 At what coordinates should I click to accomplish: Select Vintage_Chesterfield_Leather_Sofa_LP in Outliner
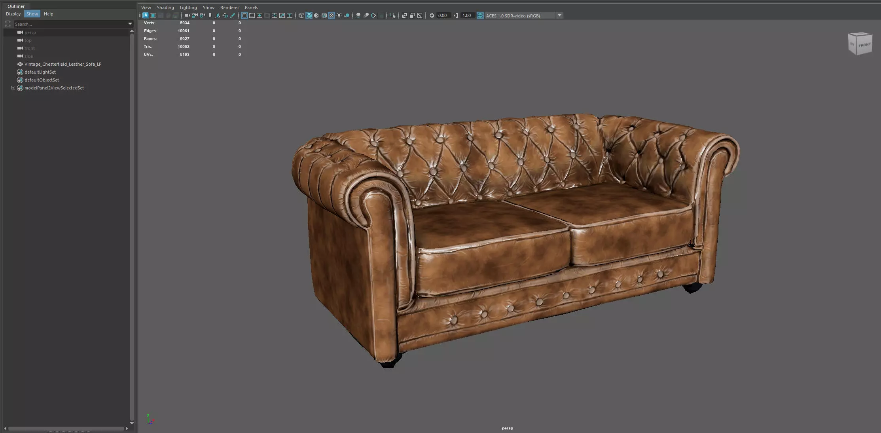point(63,64)
